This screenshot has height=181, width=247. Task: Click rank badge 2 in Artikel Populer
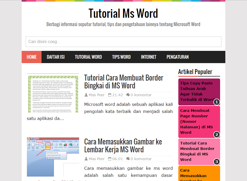217,135
